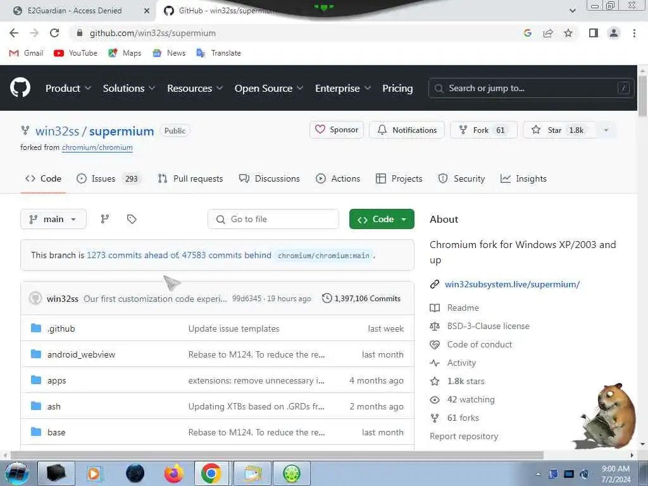
Task: Open the Pricing page
Action: click(x=397, y=88)
